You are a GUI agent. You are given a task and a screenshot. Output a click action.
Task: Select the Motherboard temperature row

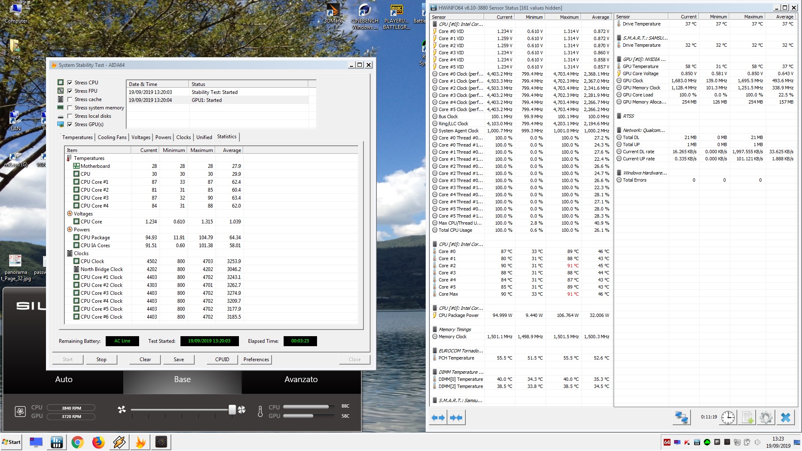(211, 166)
